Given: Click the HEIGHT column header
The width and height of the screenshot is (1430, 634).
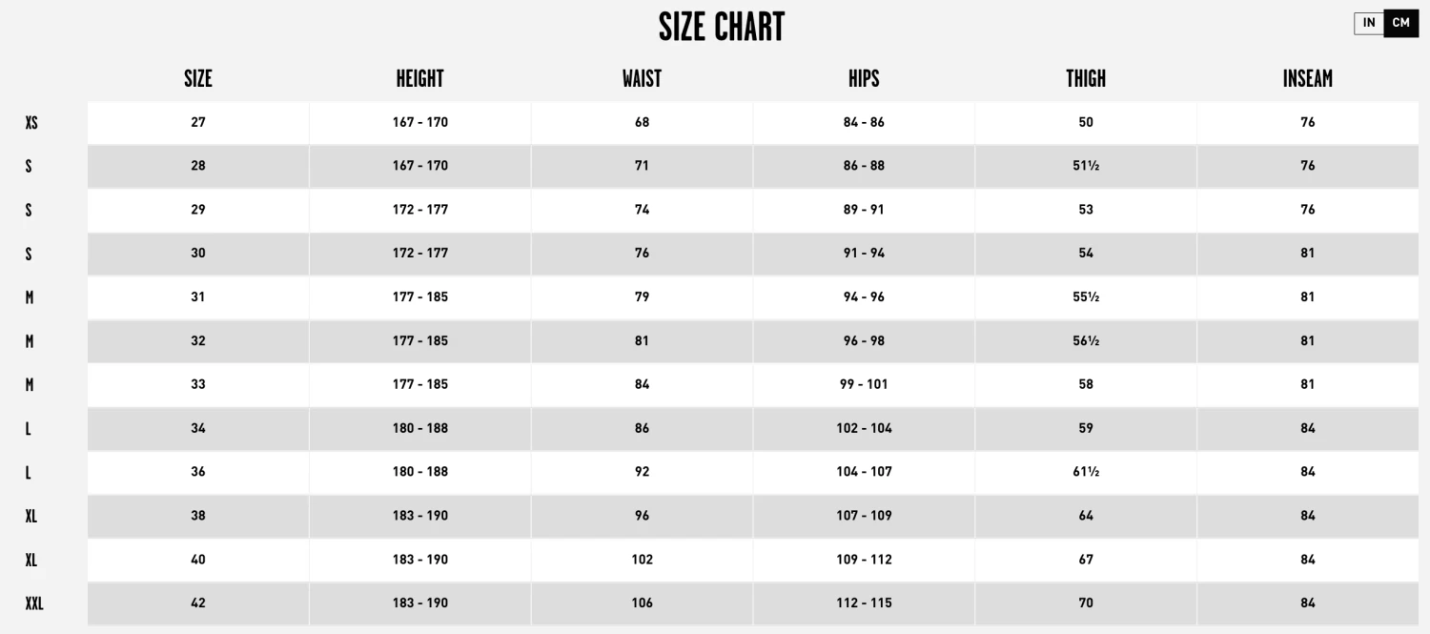Looking at the screenshot, I should click(420, 79).
